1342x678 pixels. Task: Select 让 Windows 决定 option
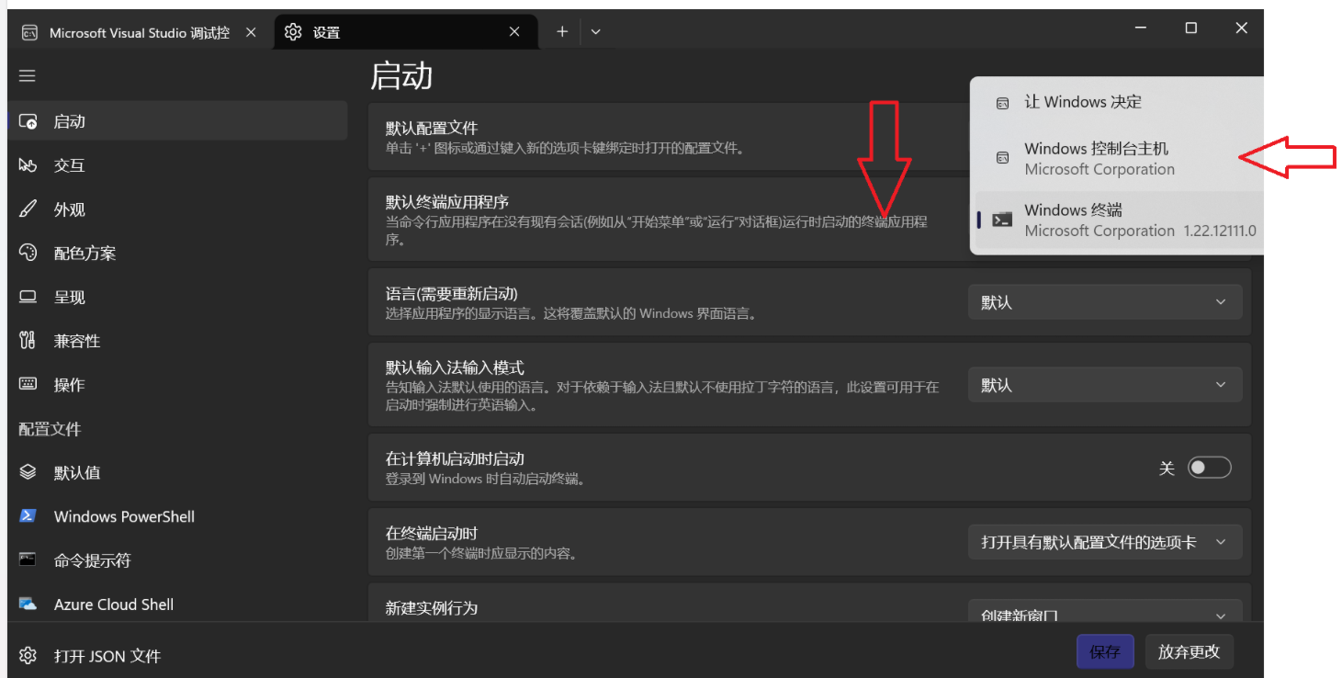1118,103
